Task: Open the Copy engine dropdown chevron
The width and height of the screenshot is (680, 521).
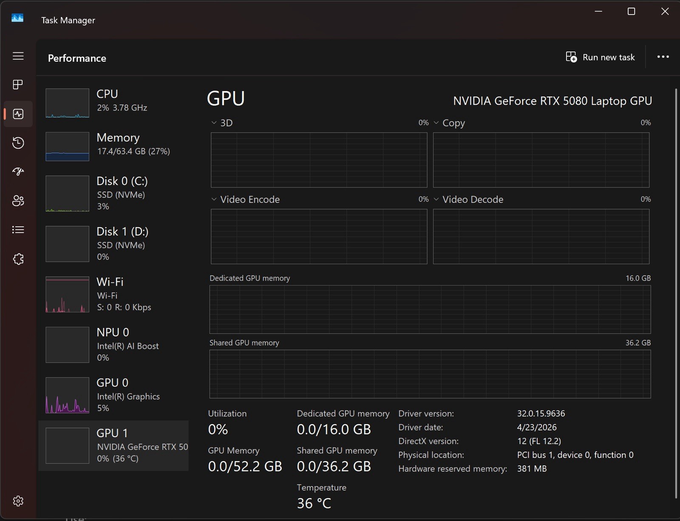Action: pyautogui.click(x=436, y=123)
